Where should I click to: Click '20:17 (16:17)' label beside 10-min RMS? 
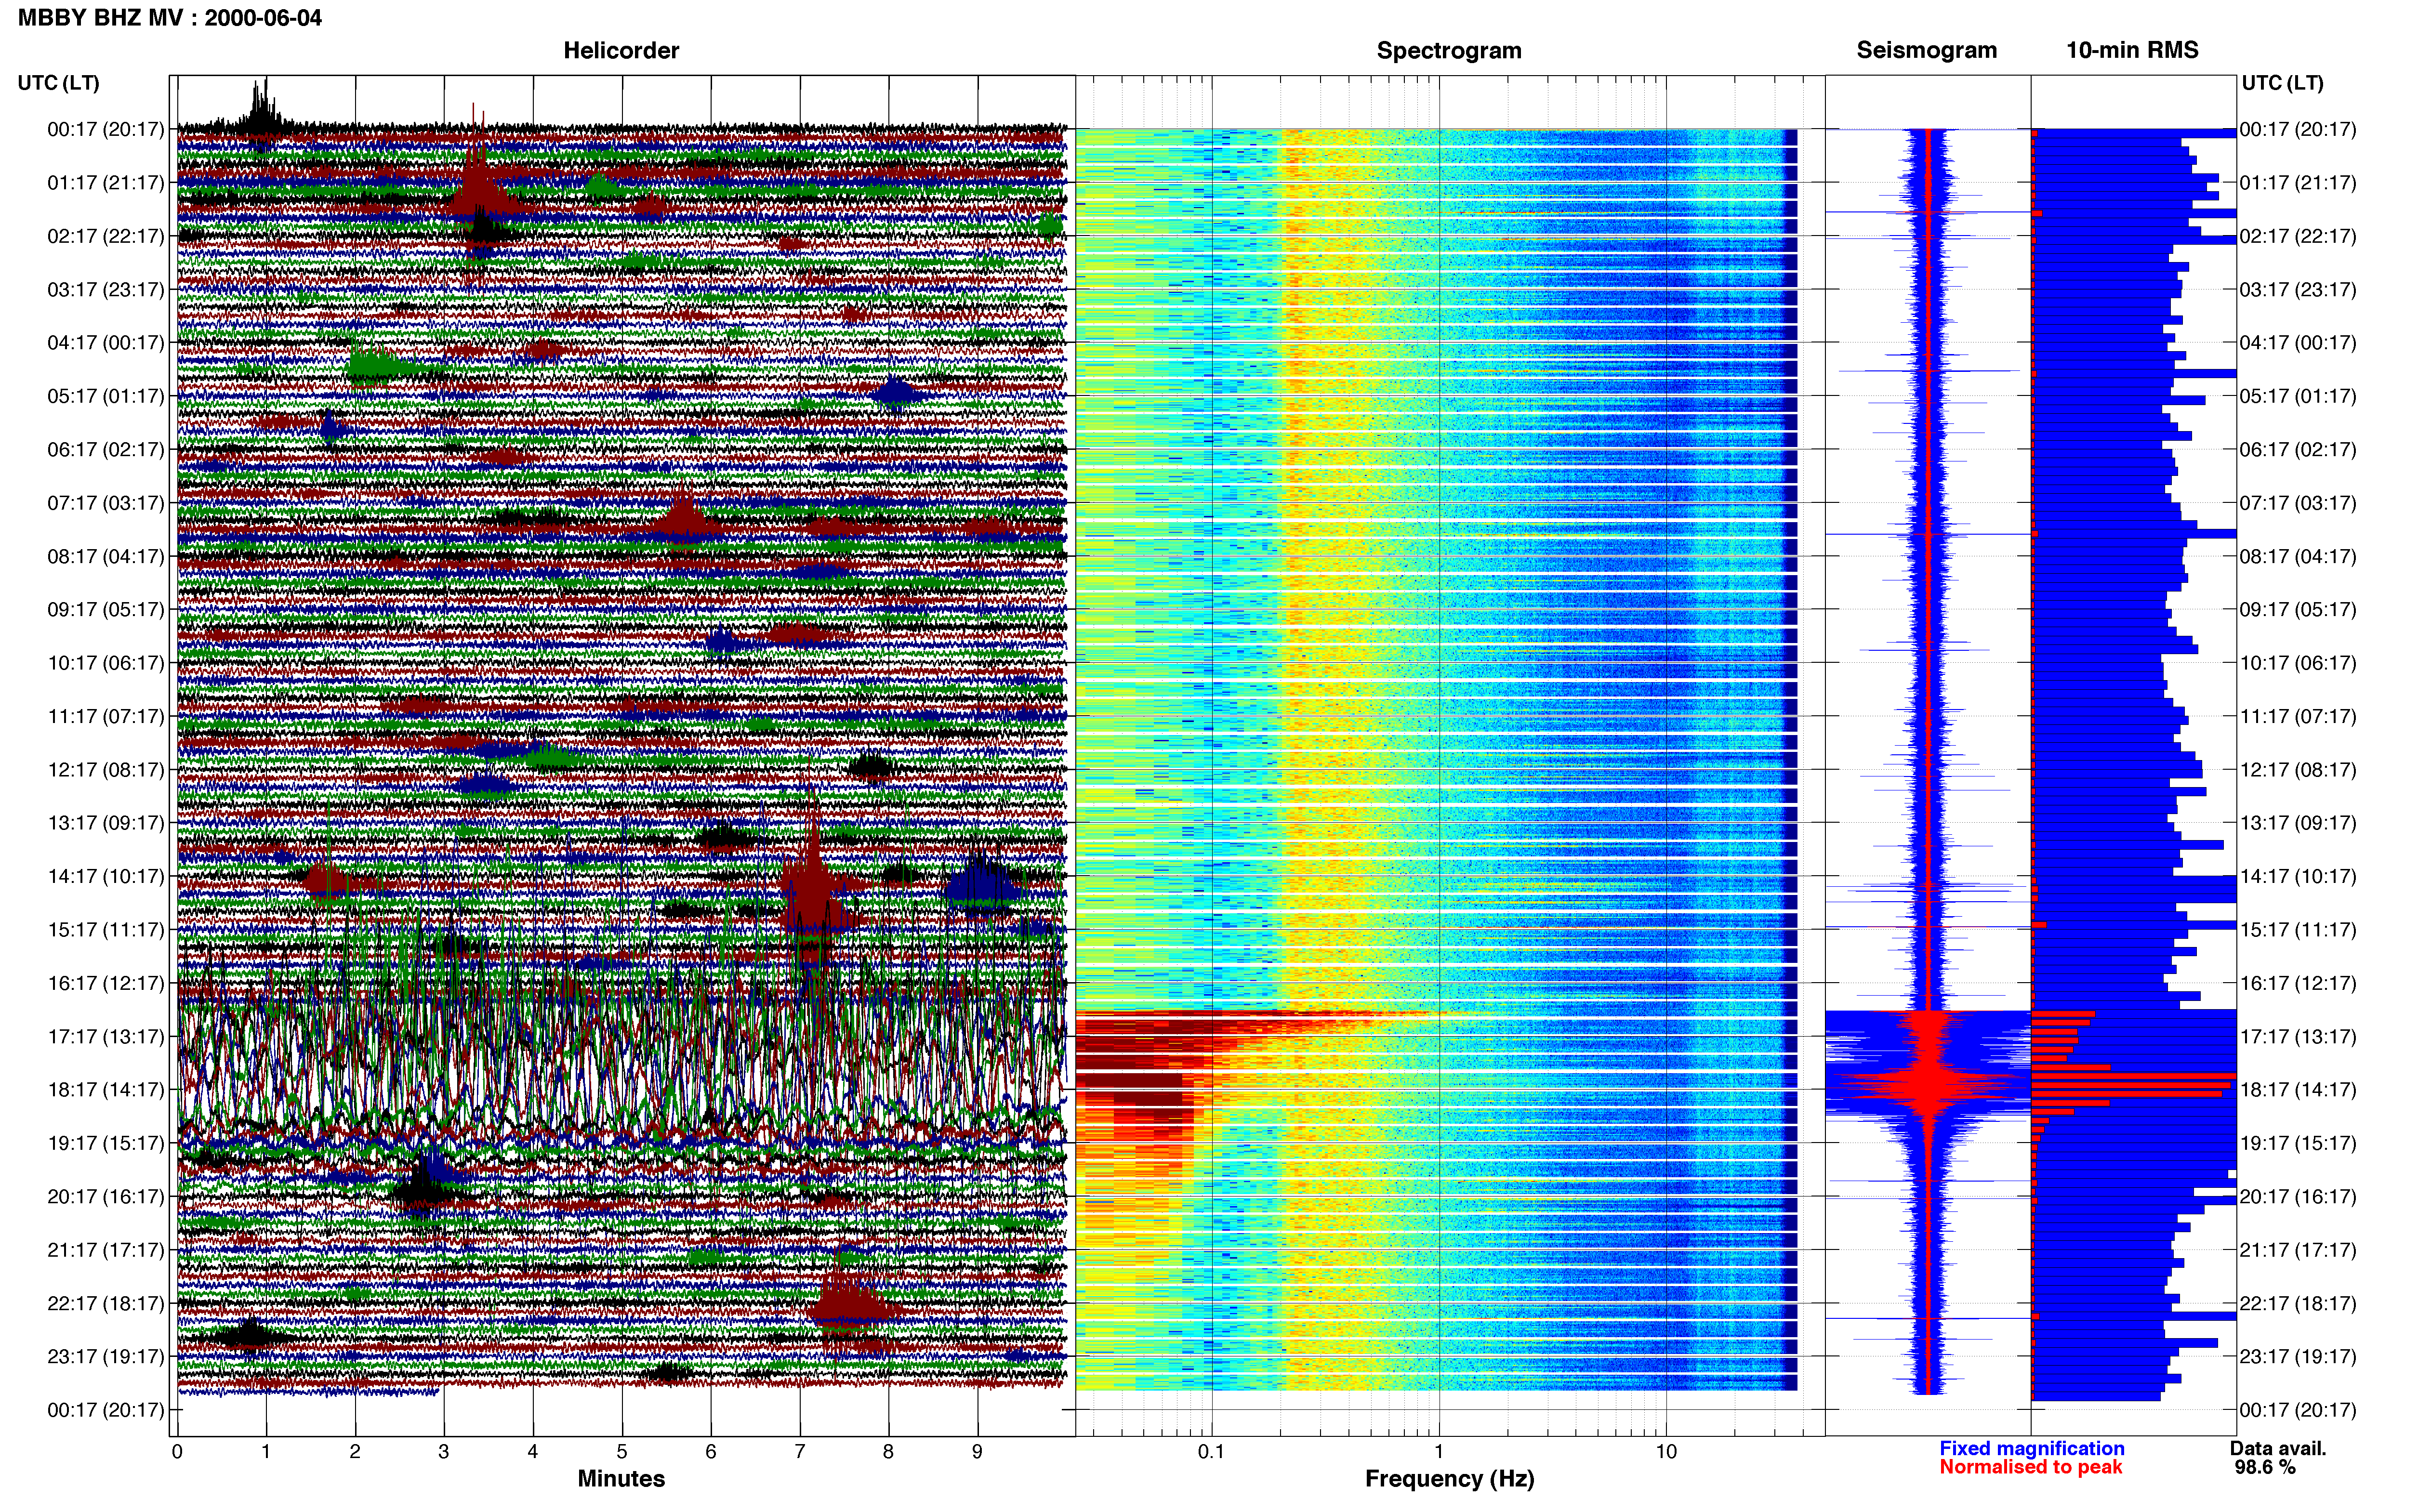pos(2298,1197)
